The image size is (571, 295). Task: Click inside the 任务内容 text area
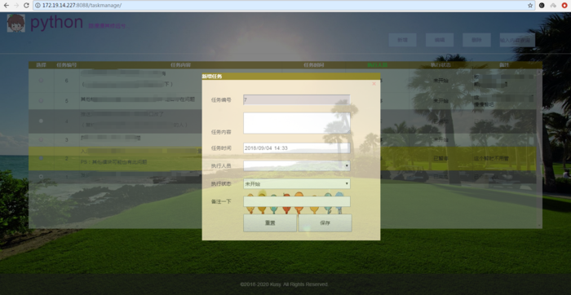click(x=297, y=123)
